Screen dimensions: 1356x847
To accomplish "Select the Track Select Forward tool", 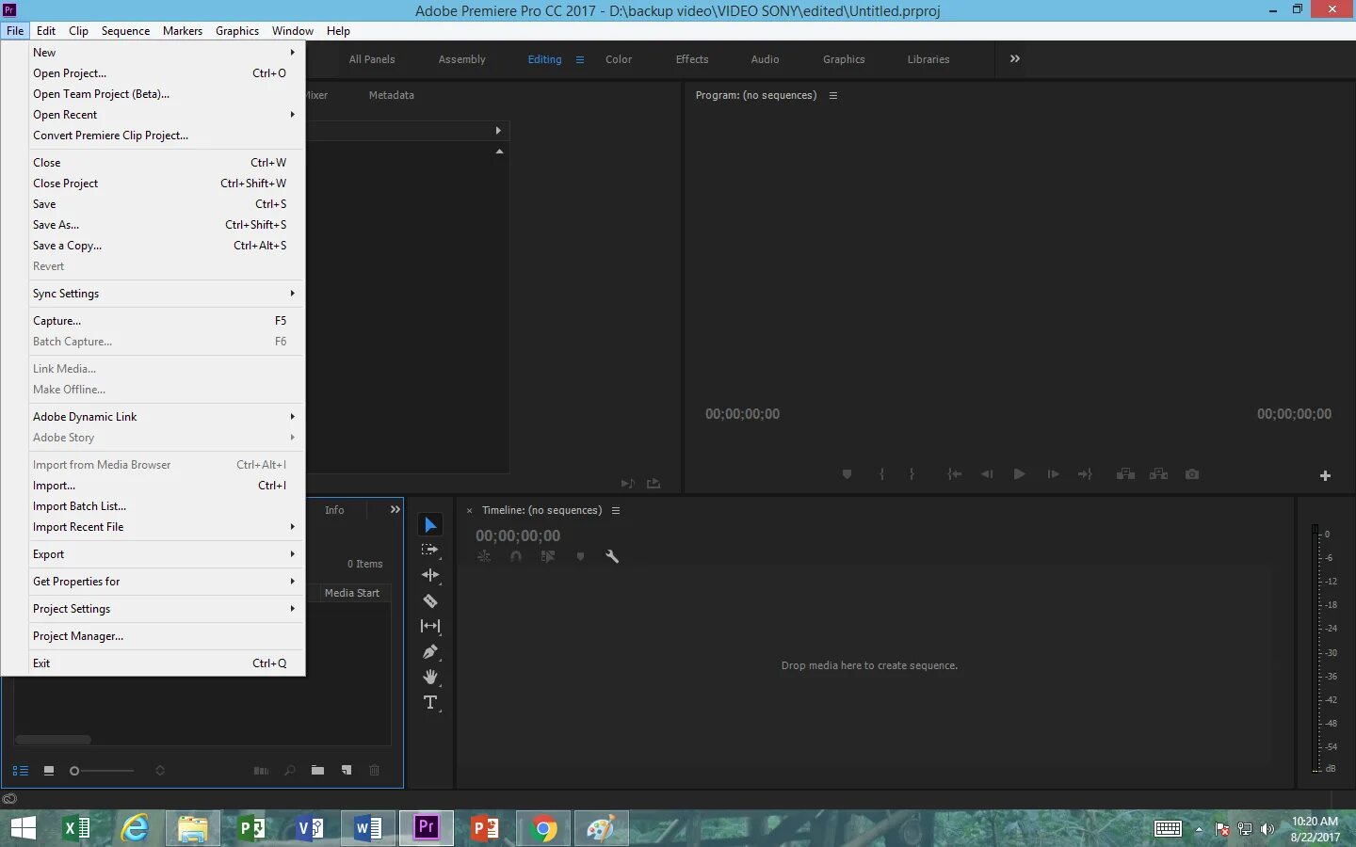I will click(x=430, y=550).
